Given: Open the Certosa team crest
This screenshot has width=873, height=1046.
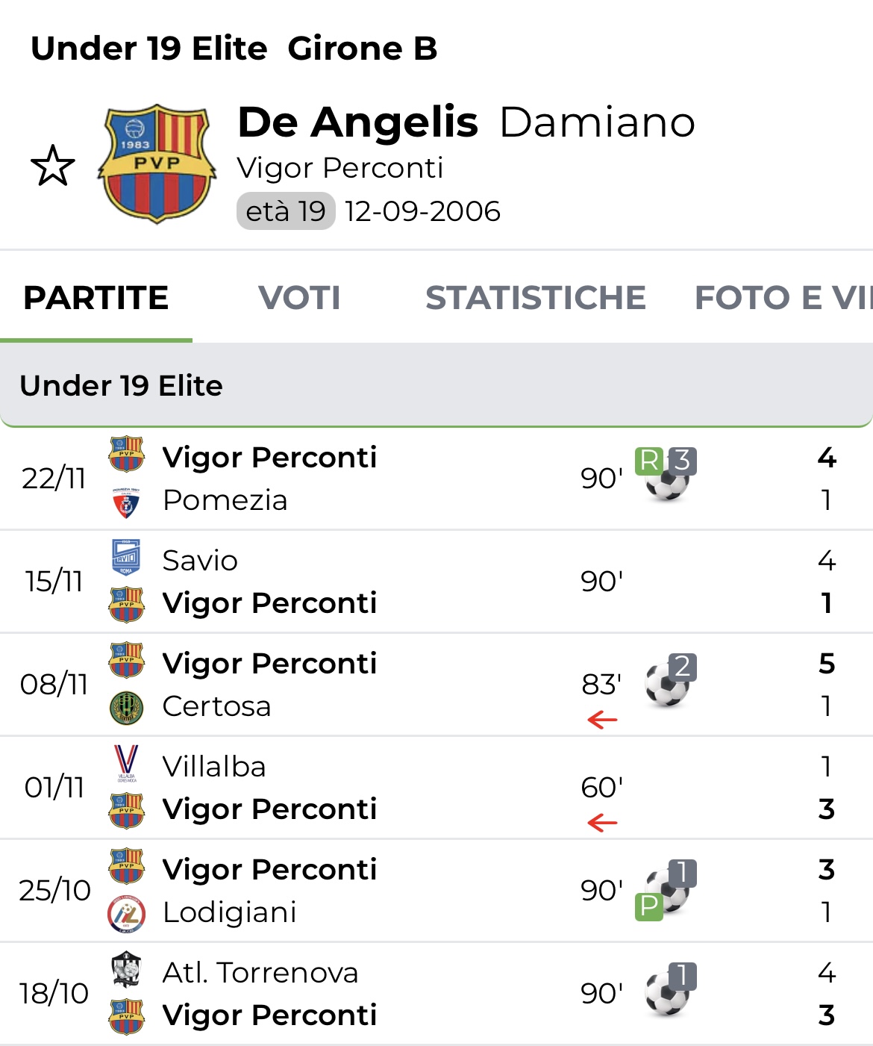Looking at the screenshot, I should 126,708.
